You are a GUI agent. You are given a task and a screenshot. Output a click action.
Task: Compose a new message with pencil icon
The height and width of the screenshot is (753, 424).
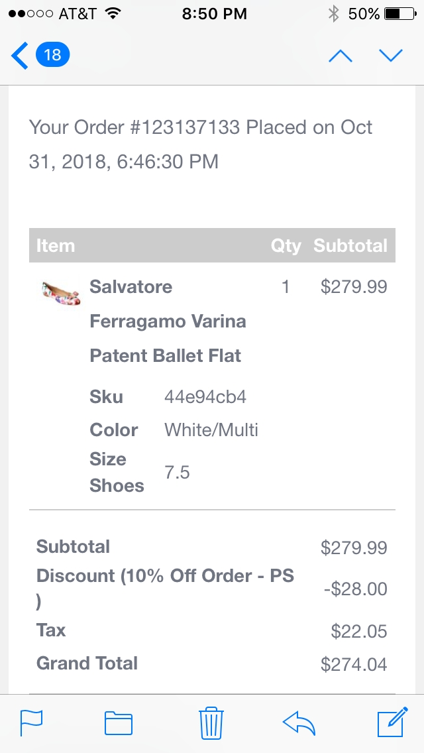pyautogui.click(x=391, y=723)
